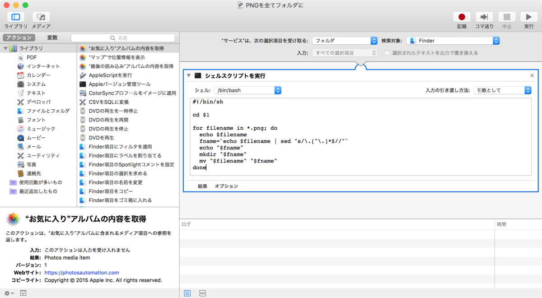Select DVDの再生を一時停止 action
The height and width of the screenshot is (298, 542).
128,111
